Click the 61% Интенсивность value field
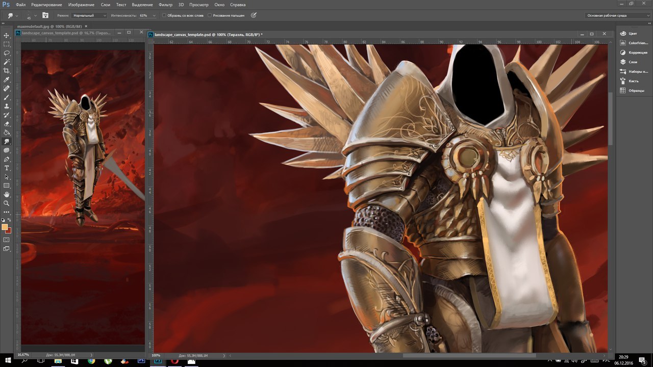The height and width of the screenshot is (367, 653). 144,15
